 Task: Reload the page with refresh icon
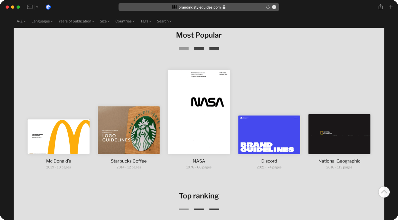[268, 7]
